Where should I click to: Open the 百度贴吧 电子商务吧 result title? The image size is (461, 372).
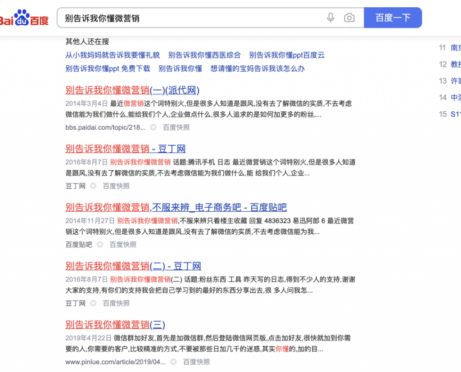[176, 207]
